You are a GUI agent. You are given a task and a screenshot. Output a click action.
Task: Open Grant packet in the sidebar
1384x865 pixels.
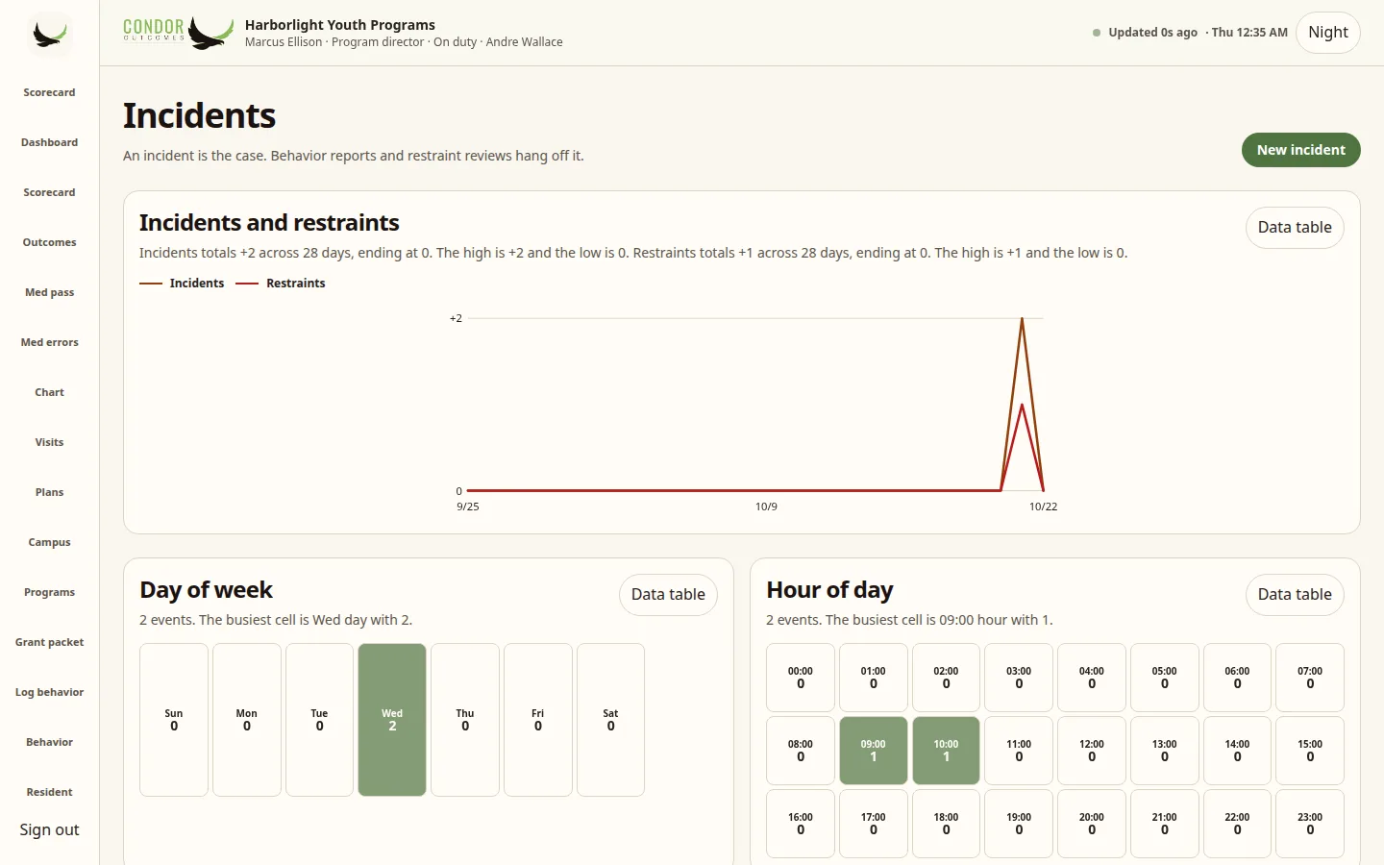[x=50, y=642]
